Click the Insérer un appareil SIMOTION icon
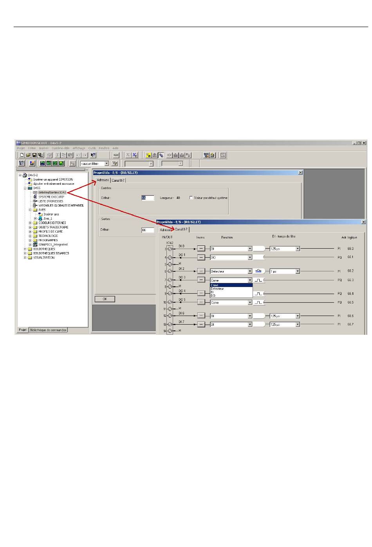The height and width of the screenshot is (547, 372). coord(30,179)
